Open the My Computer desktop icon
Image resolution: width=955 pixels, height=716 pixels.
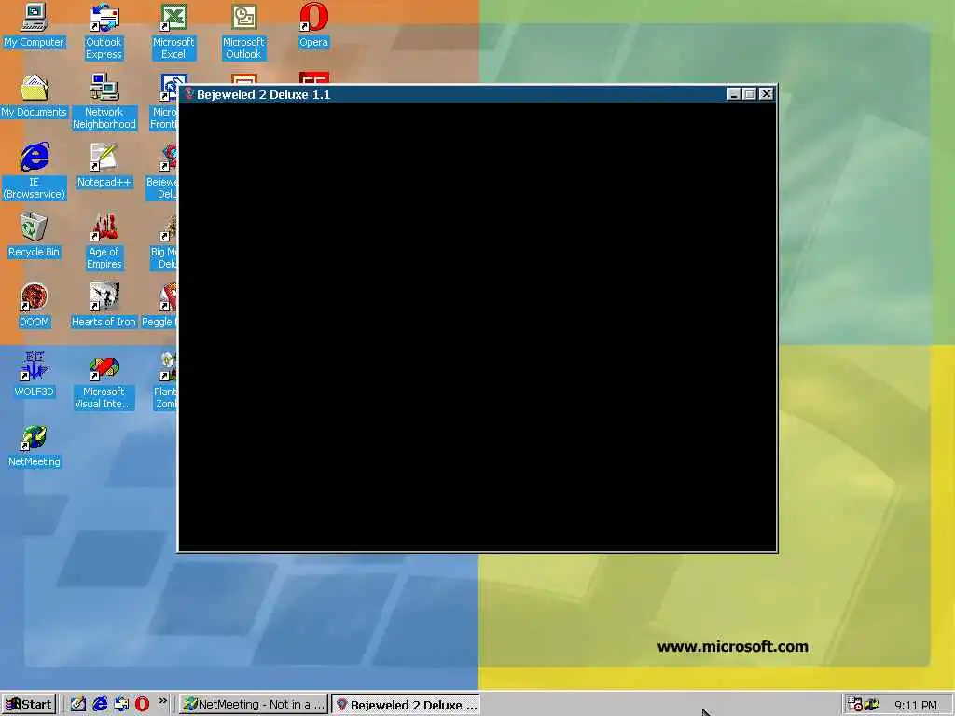click(35, 25)
